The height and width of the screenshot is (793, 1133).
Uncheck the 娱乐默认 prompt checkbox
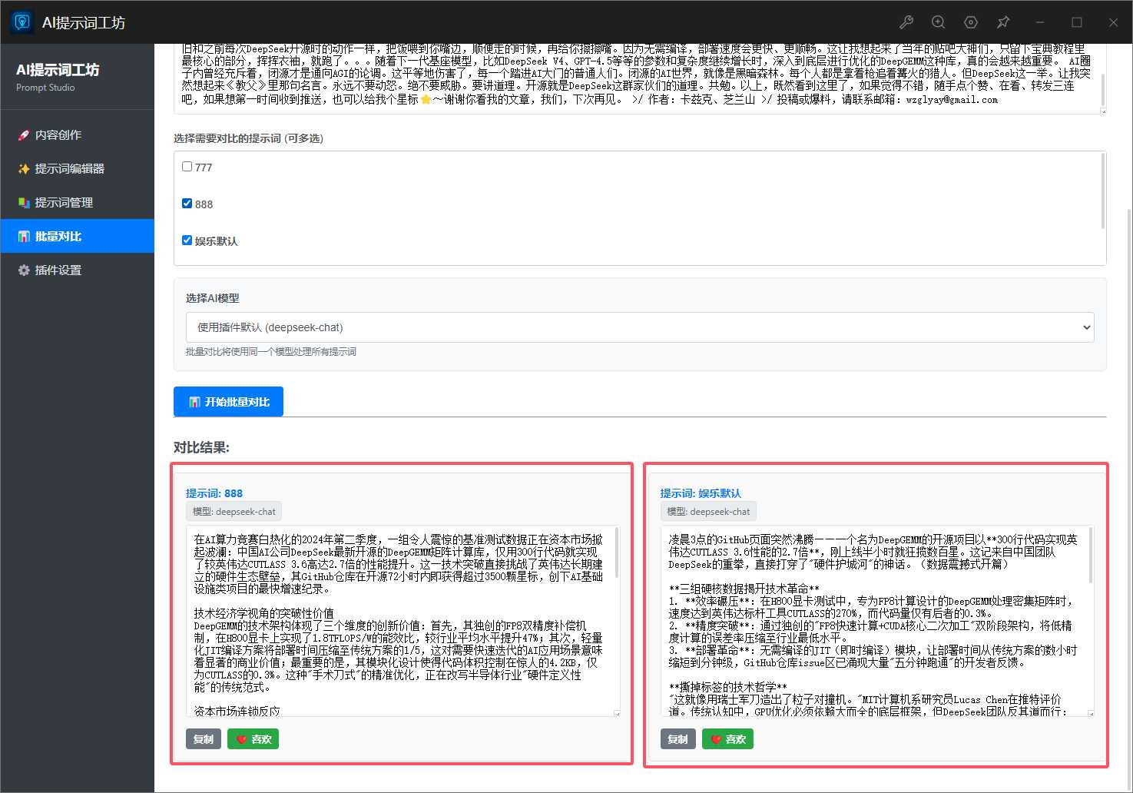(187, 240)
